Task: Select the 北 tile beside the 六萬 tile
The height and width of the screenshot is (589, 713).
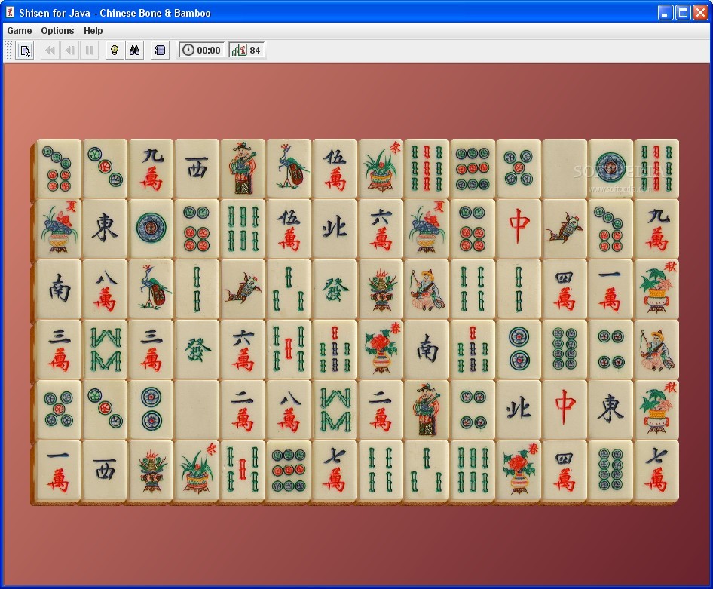Action: (x=335, y=229)
